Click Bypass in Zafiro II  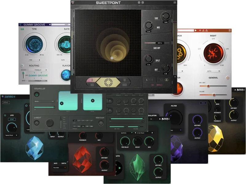6,102
